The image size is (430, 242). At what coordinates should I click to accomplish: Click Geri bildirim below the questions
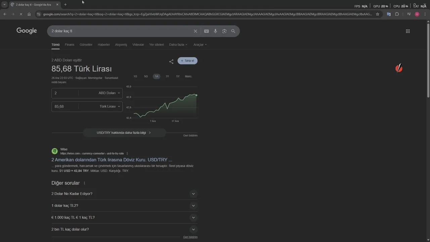point(190,237)
